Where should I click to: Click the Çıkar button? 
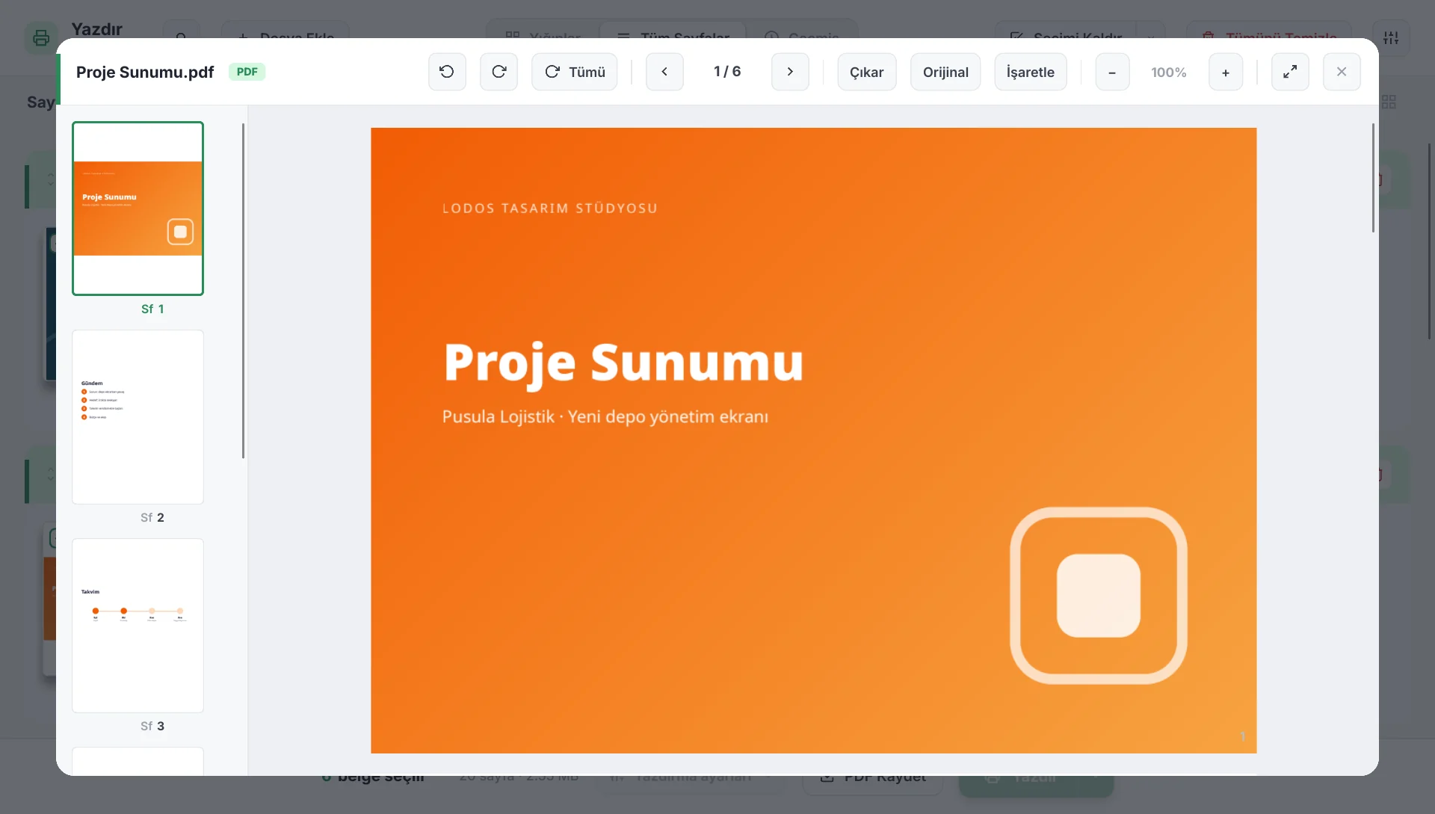[x=867, y=72]
